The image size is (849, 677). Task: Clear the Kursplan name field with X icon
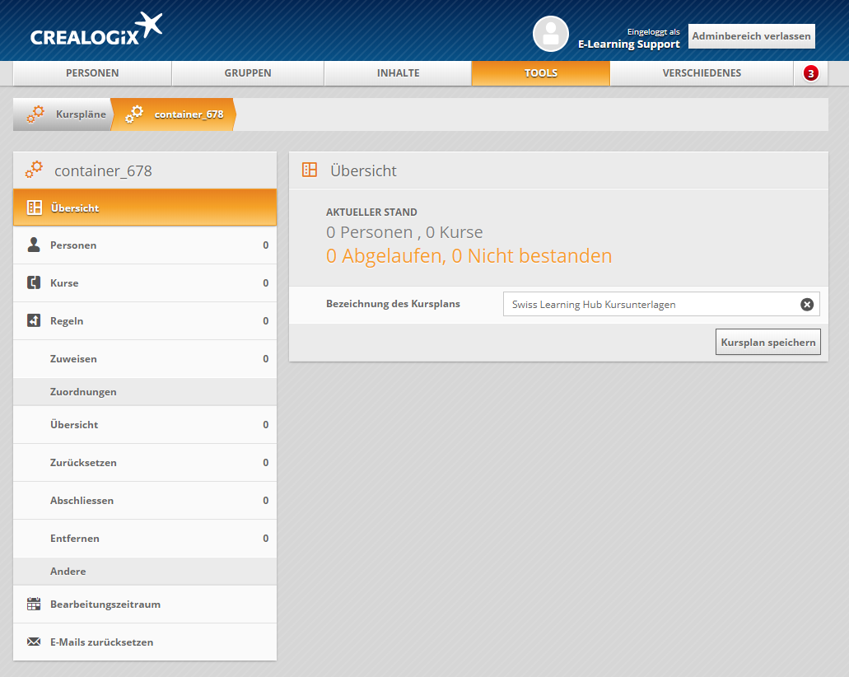pyautogui.click(x=807, y=305)
